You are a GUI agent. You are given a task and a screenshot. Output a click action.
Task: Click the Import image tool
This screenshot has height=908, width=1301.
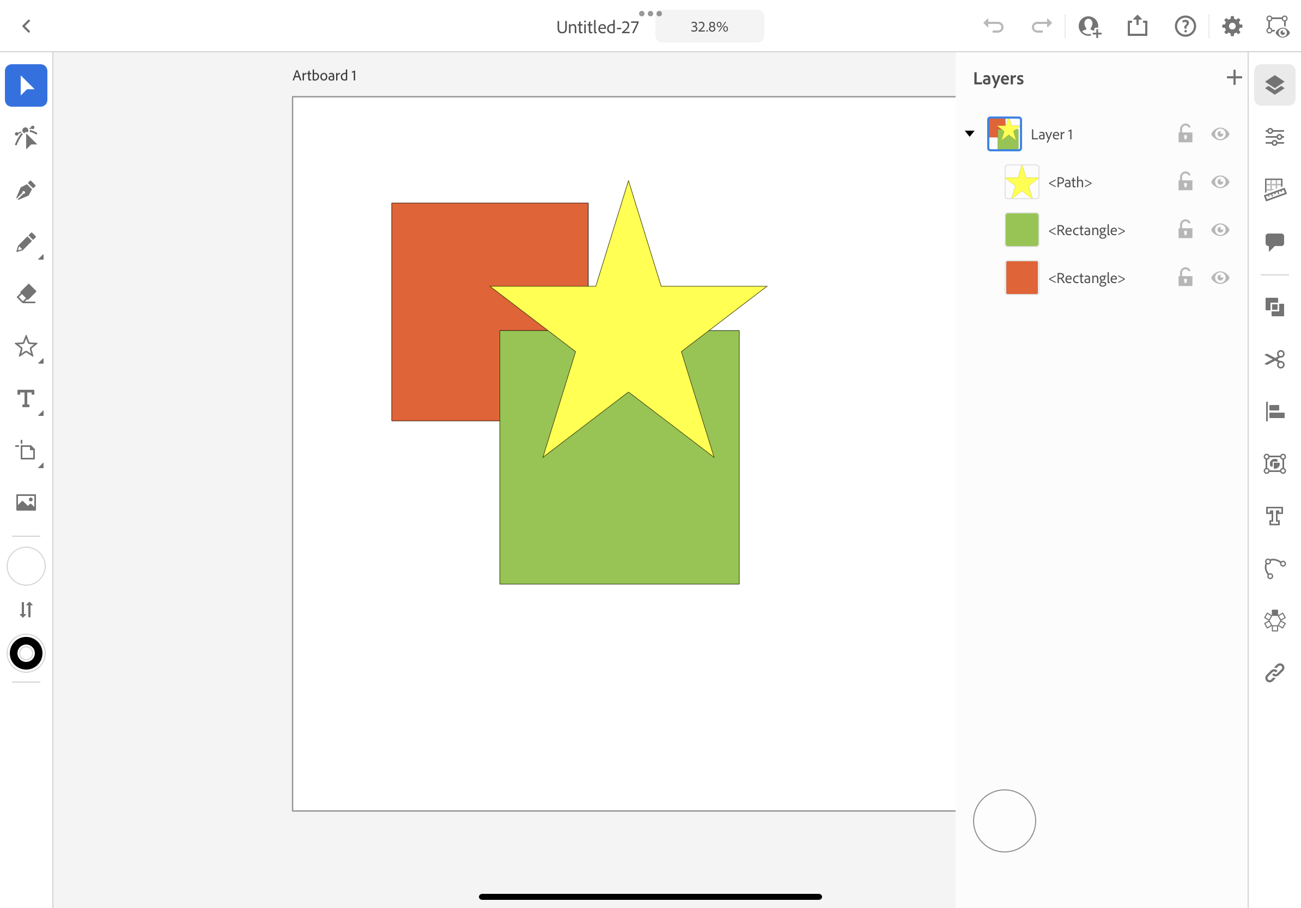(26, 502)
